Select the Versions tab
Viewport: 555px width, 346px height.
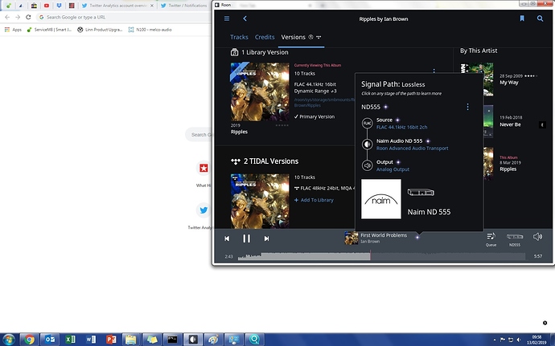tap(293, 37)
